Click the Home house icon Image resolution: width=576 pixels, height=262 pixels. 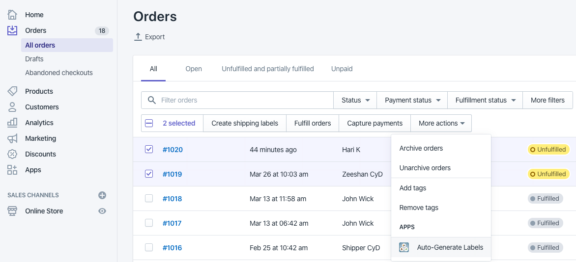pos(12,15)
